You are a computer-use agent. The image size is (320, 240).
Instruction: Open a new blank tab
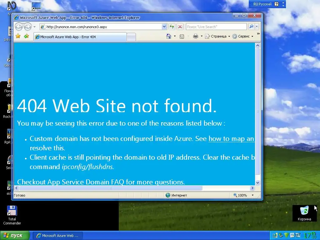coord(131,37)
